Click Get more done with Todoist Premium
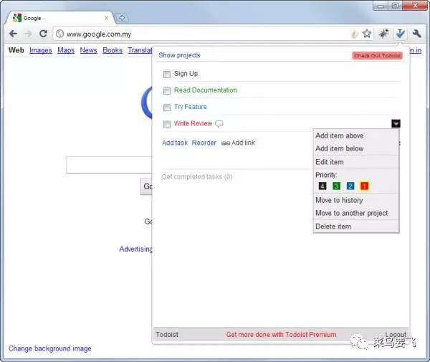Image resolution: width=430 pixels, height=362 pixels. [x=282, y=335]
